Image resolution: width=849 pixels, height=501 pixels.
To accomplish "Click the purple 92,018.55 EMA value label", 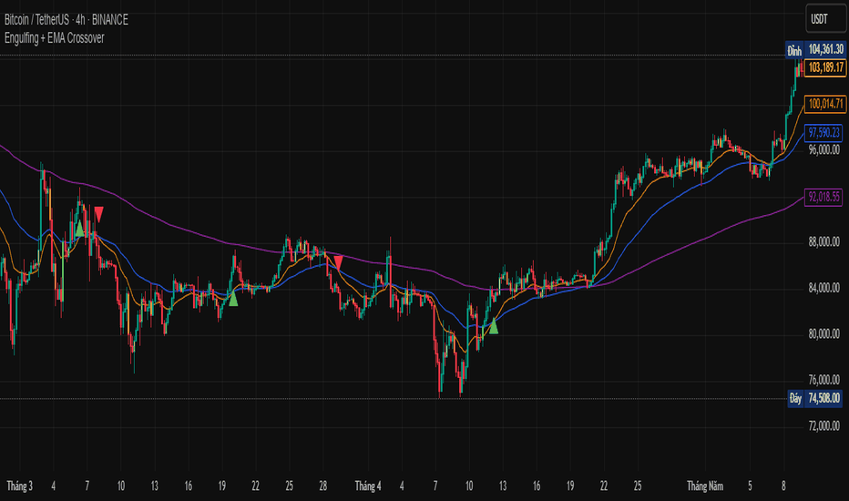I will pyautogui.click(x=823, y=197).
